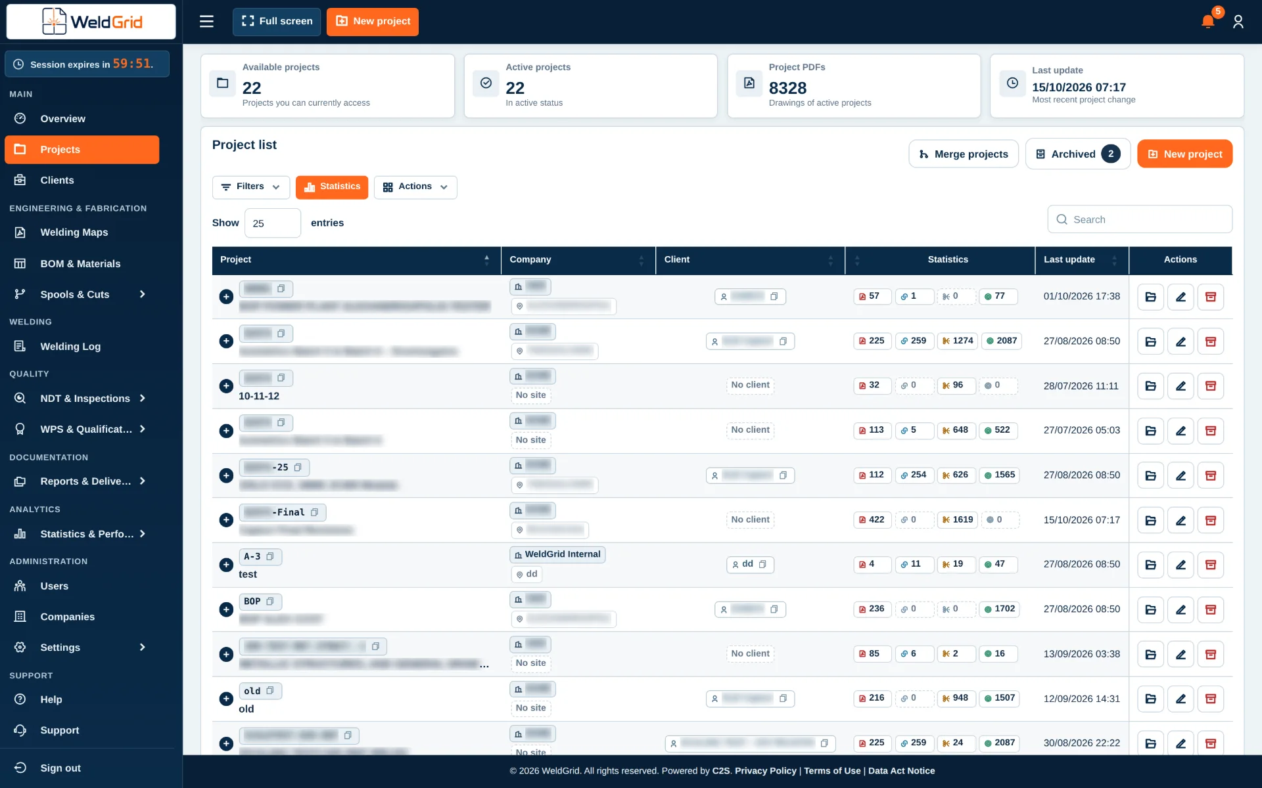Expand row details for the old project
Viewport: 1262px width, 788px height.
[x=226, y=699]
